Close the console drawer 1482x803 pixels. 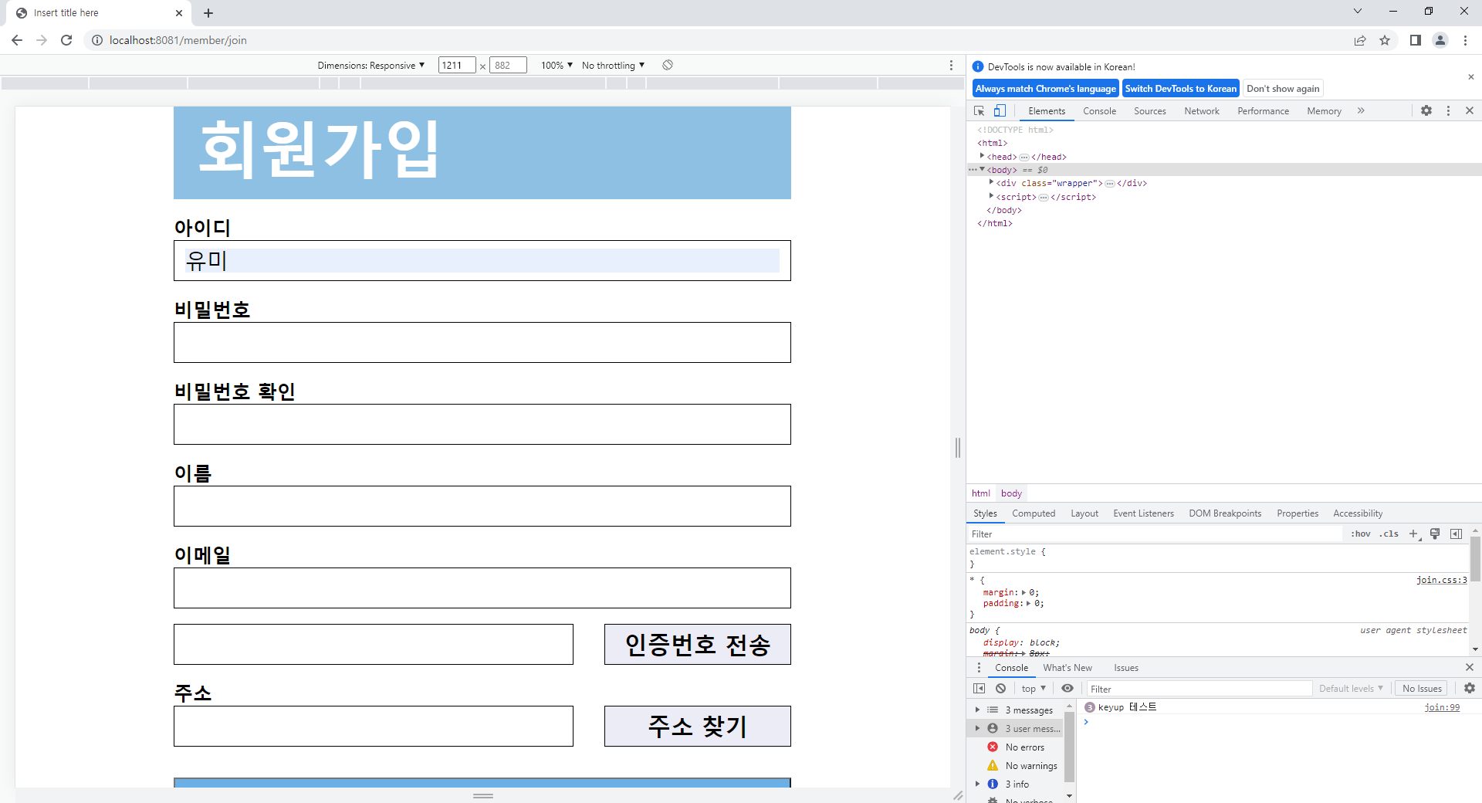click(x=1470, y=668)
